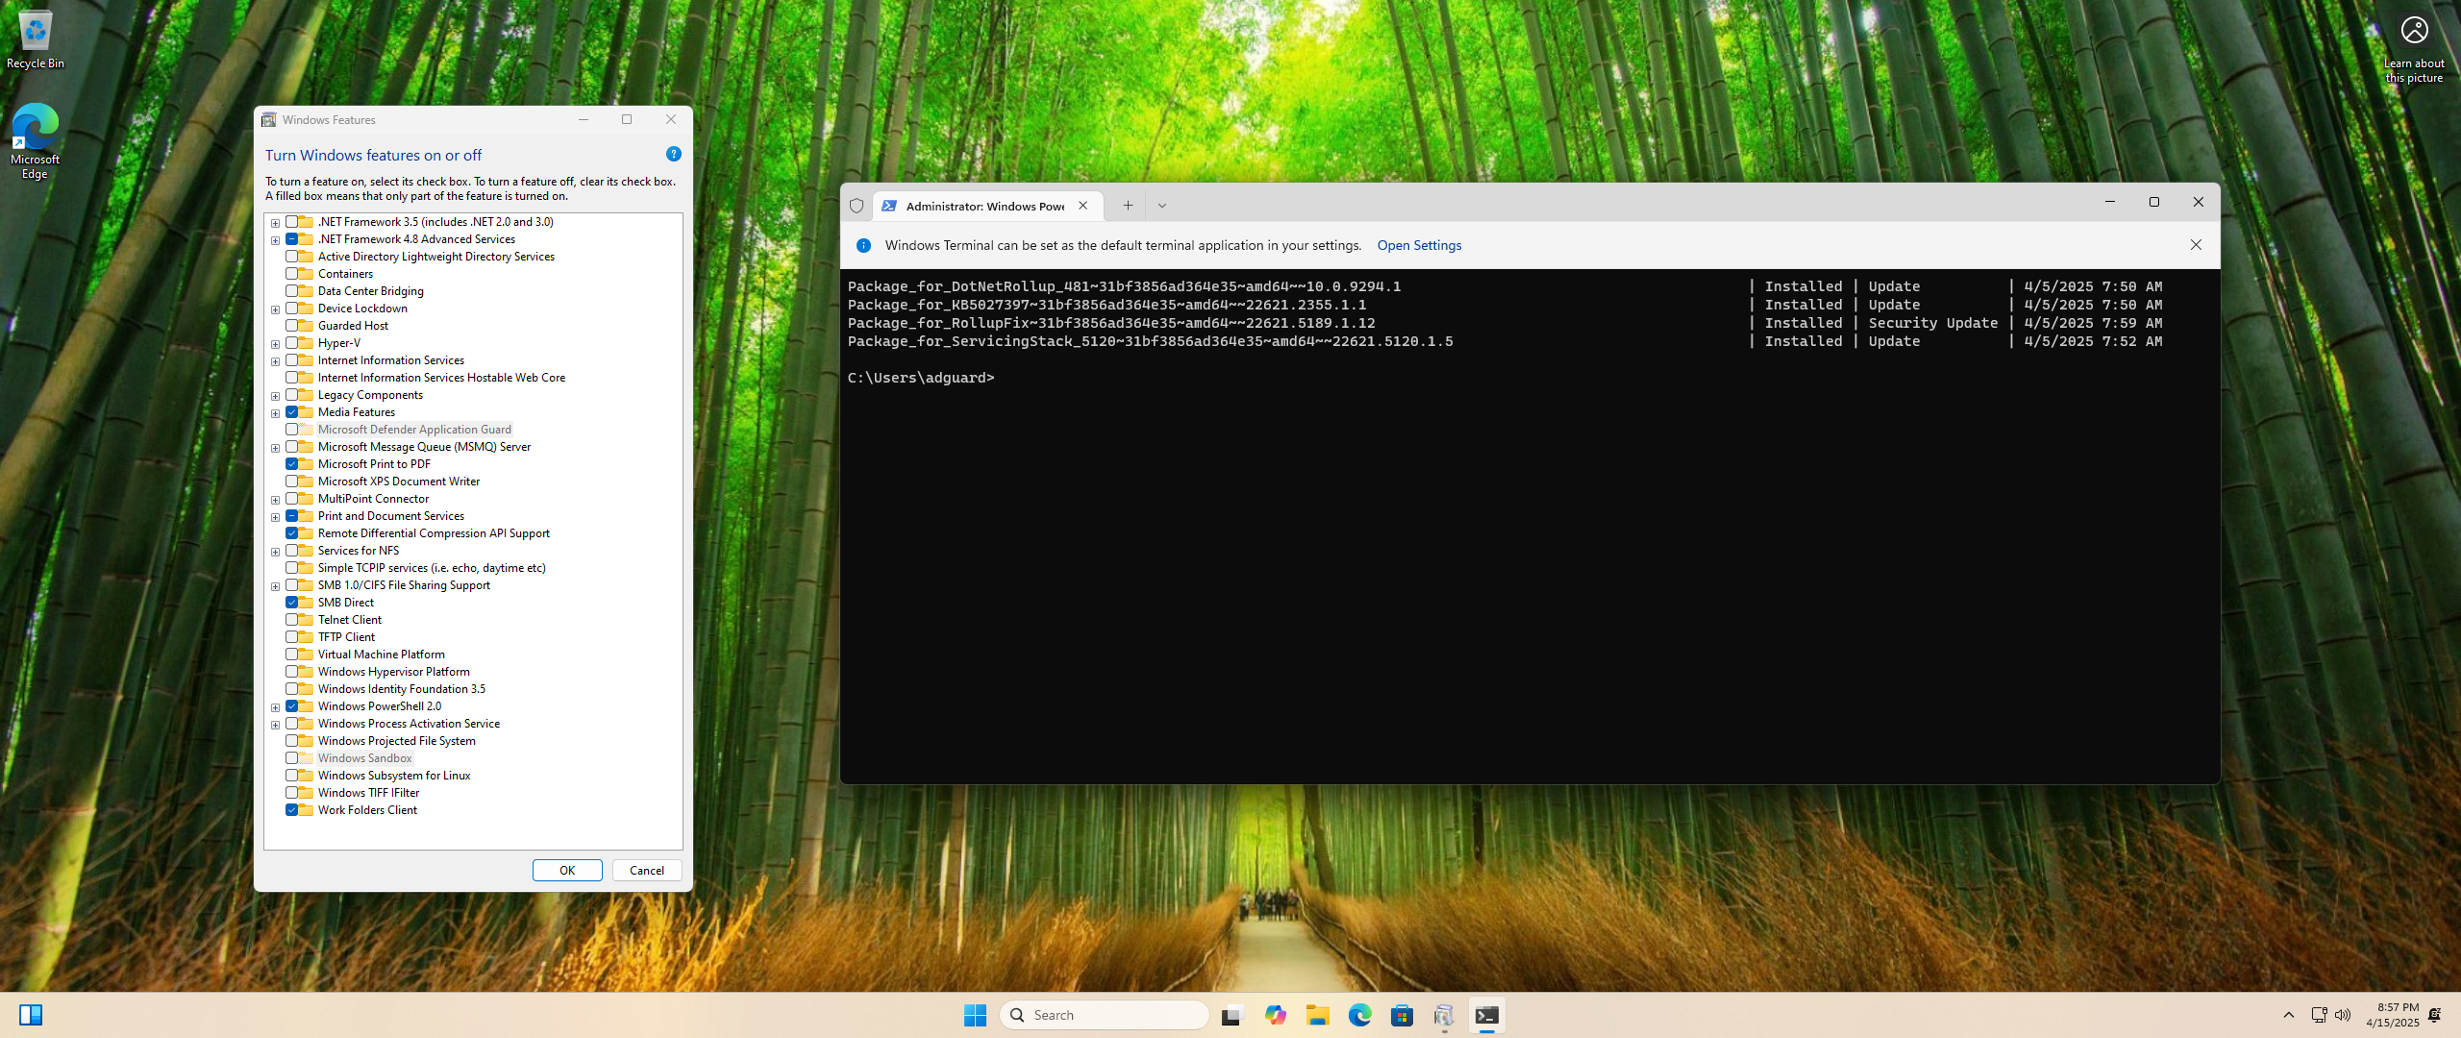The width and height of the screenshot is (2461, 1038).
Task: Open a new Terminal tab with plus
Action: pyautogui.click(x=1127, y=205)
